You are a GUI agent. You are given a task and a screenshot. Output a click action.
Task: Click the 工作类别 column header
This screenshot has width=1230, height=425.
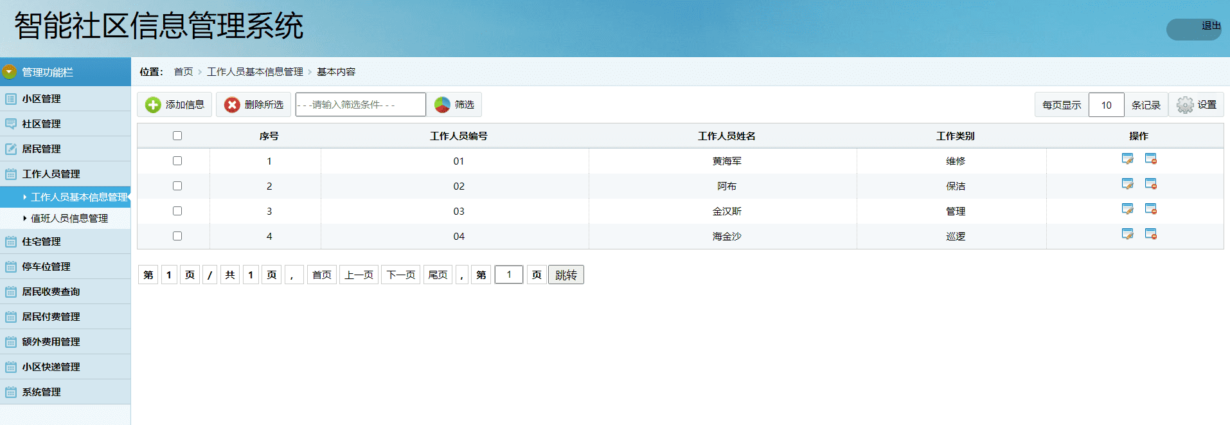[x=956, y=136]
